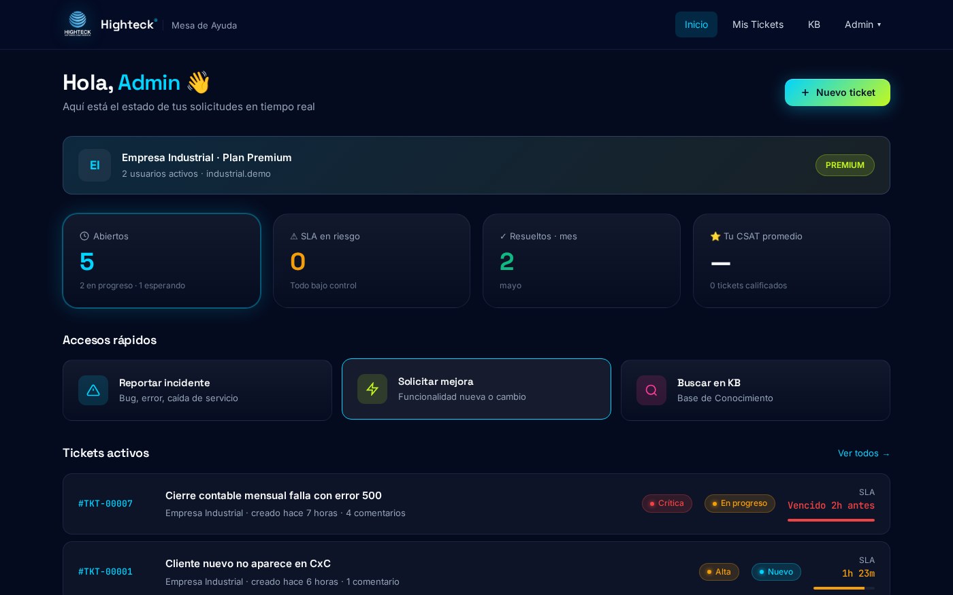
Task: Open the Buscar en KB quick access card
Action: pos(756,390)
